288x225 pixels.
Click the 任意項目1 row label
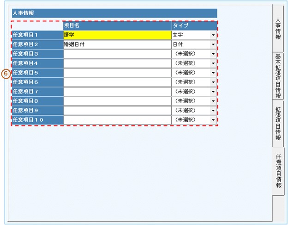coord(37,35)
